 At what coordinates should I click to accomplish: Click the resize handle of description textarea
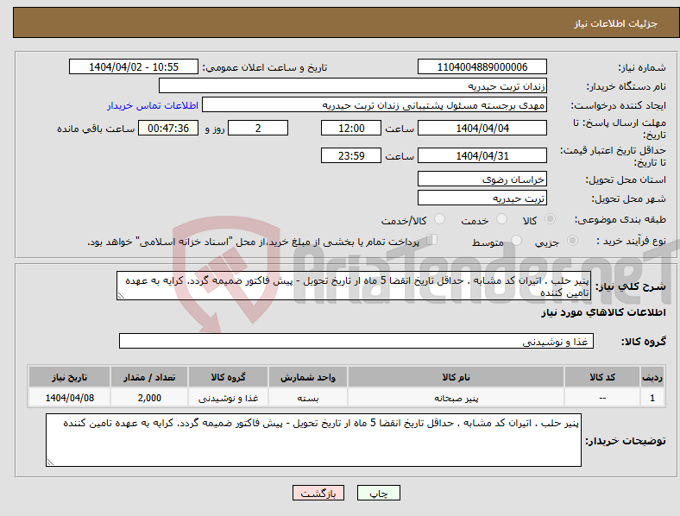click(x=121, y=296)
